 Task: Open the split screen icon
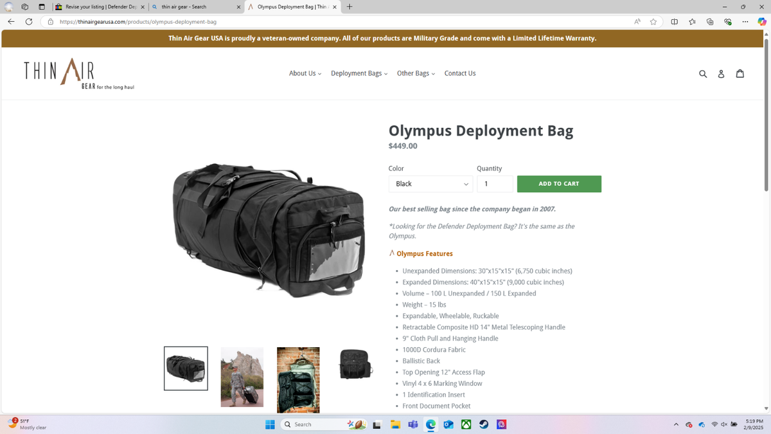point(675,21)
